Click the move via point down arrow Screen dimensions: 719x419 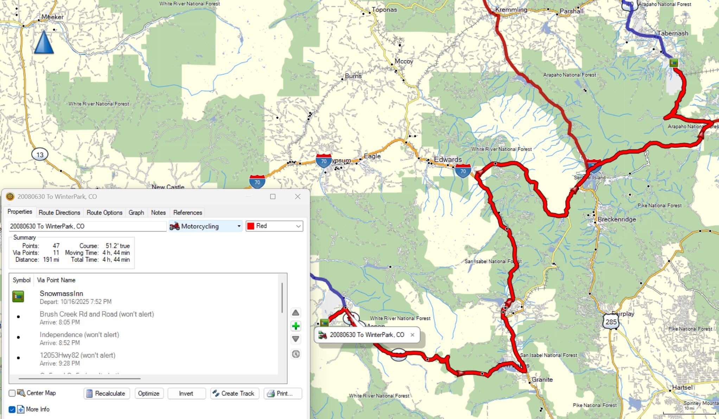(296, 339)
